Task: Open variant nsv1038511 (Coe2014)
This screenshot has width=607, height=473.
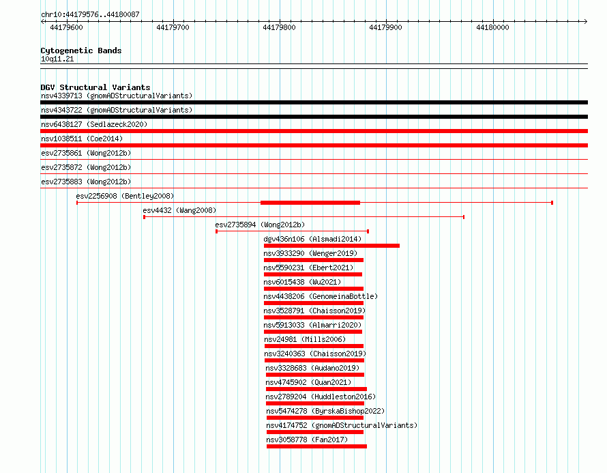Action: click(82, 139)
